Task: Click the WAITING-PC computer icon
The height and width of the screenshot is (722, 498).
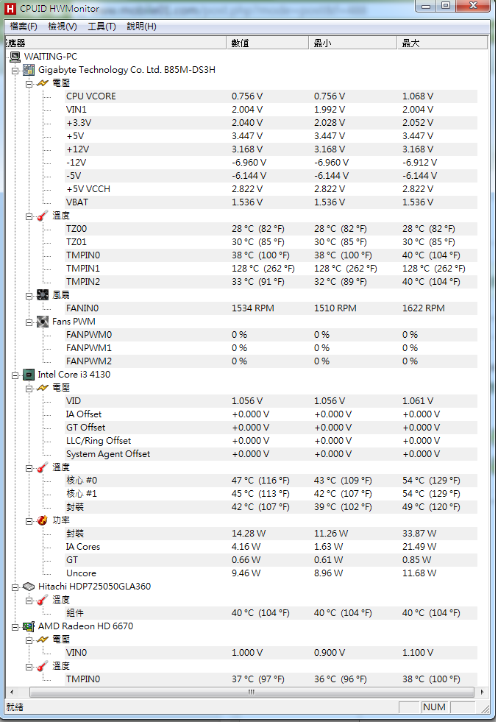Action: (x=15, y=57)
